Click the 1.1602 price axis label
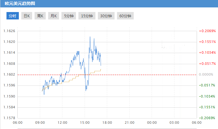The height and width of the screenshot is (129, 218). (x=9, y=74)
